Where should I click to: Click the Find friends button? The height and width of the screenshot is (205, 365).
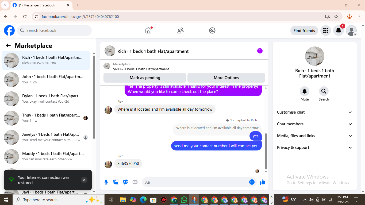click(x=304, y=30)
